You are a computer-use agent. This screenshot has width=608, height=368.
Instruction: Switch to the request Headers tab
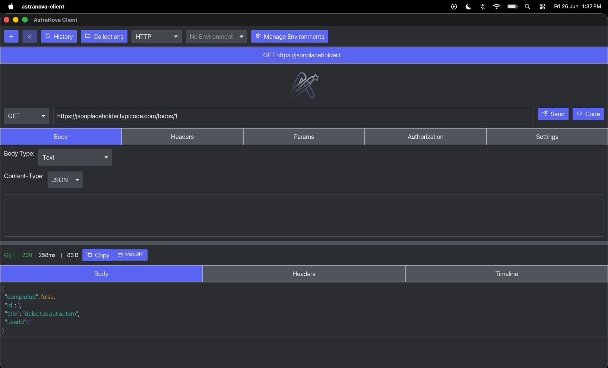click(182, 137)
